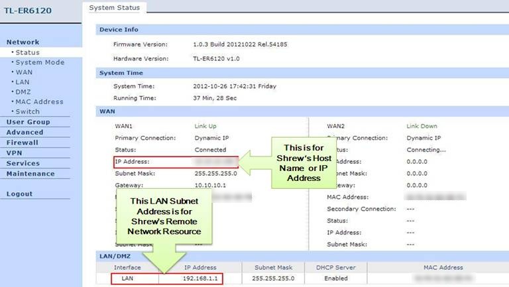Open the LAN settings page
Viewport: 509px width, 287px height.
pyautogui.click(x=23, y=82)
